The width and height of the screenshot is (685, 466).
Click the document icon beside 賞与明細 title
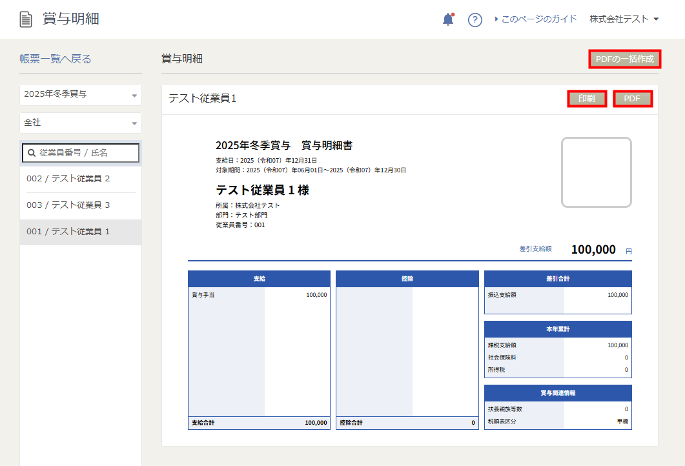(26, 19)
